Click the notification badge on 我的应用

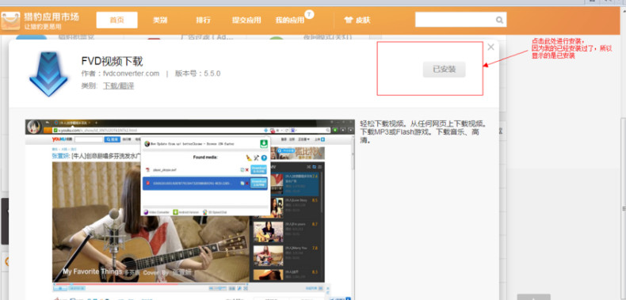tap(309, 14)
